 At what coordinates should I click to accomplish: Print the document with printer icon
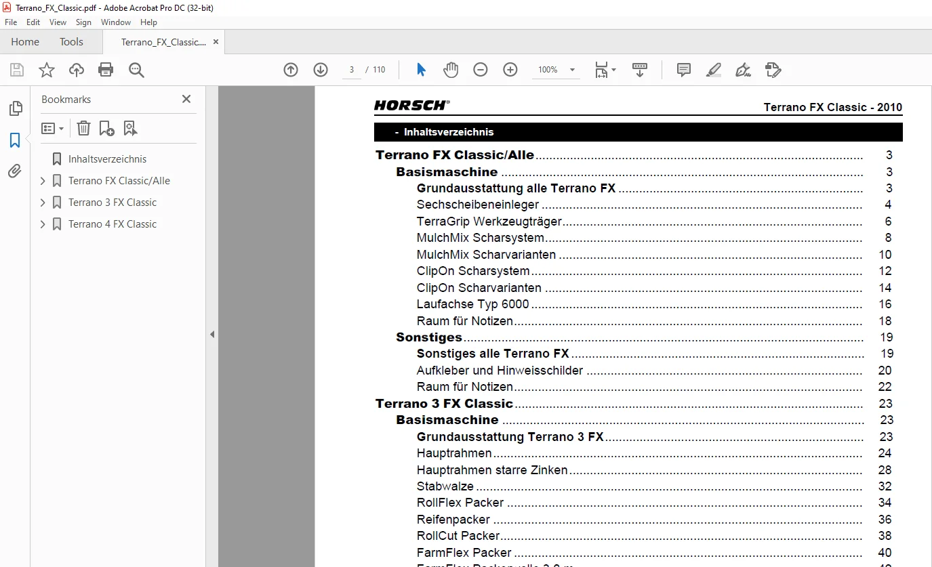pyautogui.click(x=106, y=70)
